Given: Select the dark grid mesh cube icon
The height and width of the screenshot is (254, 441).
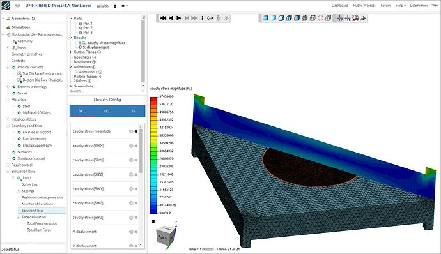Looking at the screenshot, I should pos(305,19).
